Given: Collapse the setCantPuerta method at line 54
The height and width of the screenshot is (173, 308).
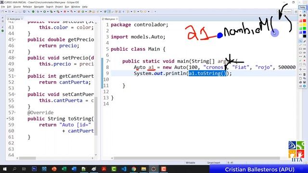Looking at the screenshot, I should [15, 94].
